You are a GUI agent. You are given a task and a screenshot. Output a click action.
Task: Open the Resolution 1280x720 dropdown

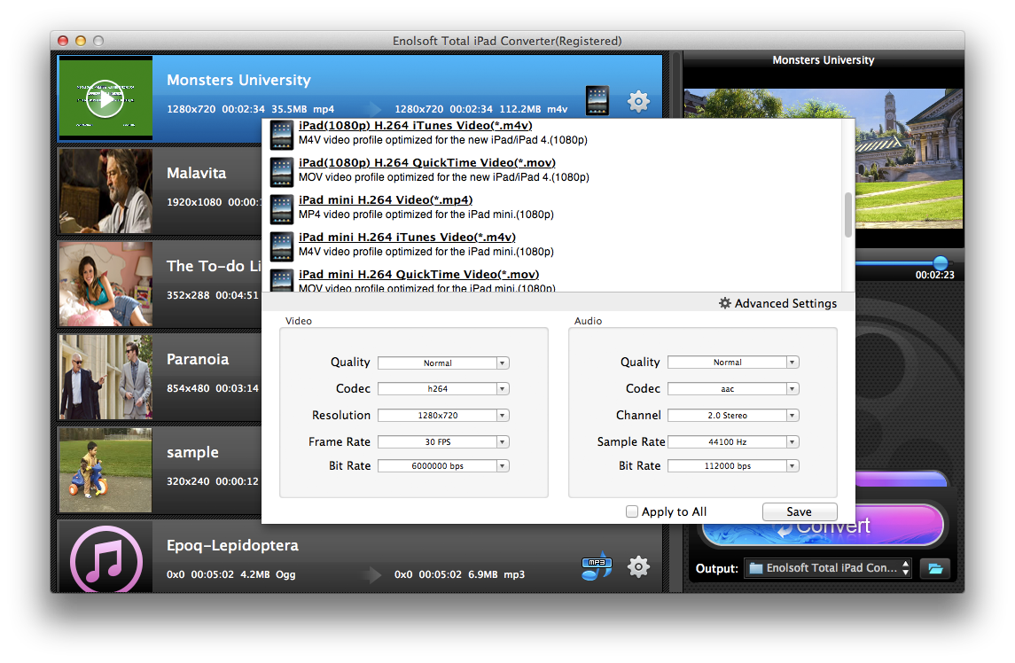click(x=443, y=415)
